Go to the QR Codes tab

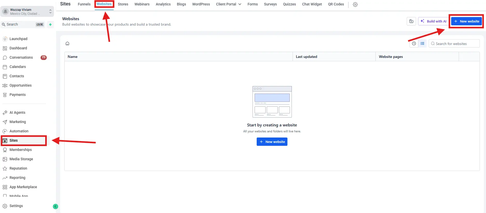click(336, 4)
